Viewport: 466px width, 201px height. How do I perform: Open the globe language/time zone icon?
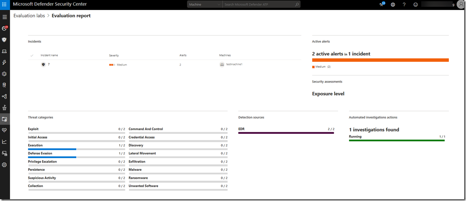393,5
